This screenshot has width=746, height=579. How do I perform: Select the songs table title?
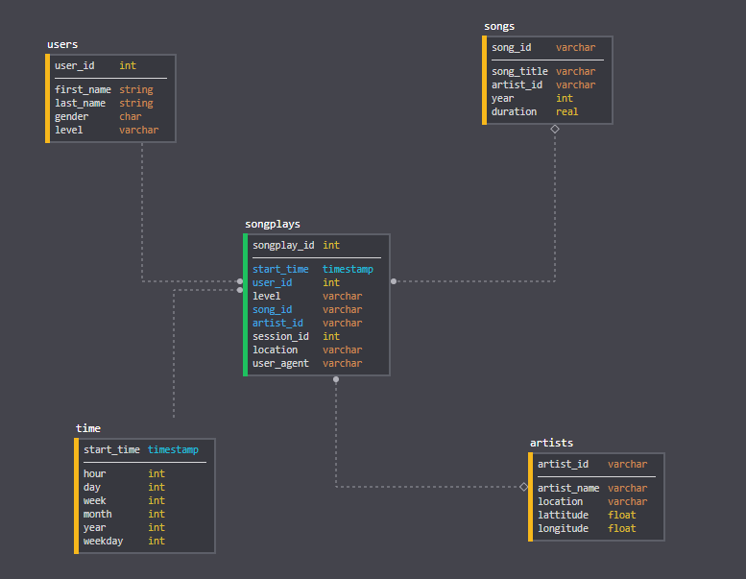[499, 26]
